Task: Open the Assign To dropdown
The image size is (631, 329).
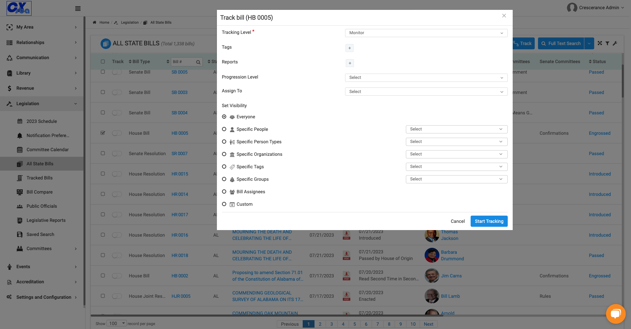Action: pos(426,92)
